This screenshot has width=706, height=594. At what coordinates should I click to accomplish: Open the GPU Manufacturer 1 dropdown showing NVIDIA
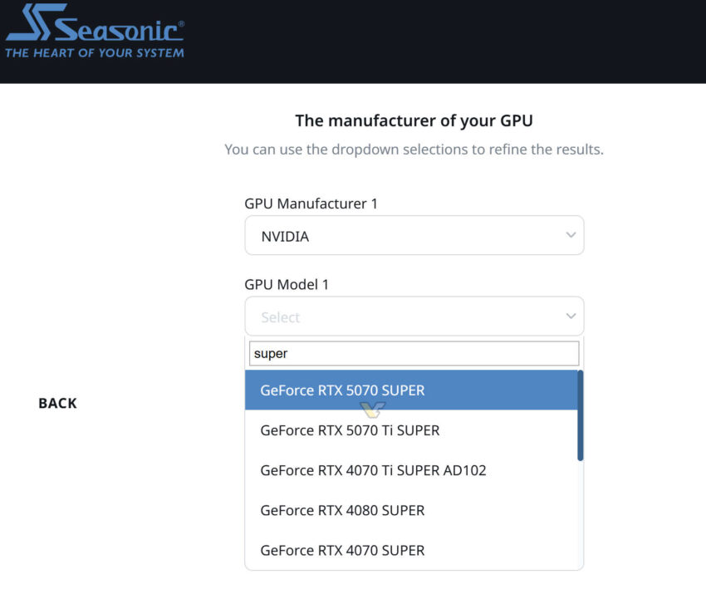[414, 236]
